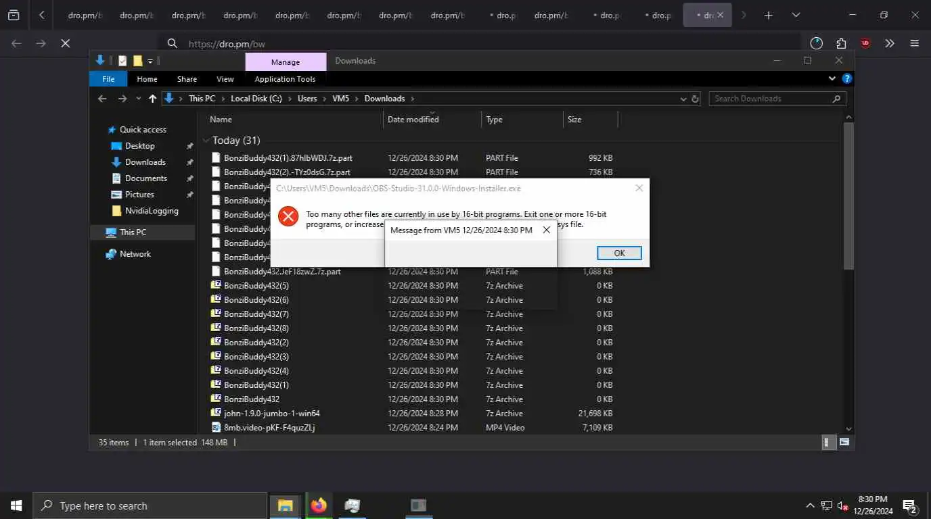Open the NvidiaLogging folder in navigation pane
The image size is (931, 519).
pyautogui.click(x=152, y=211)
